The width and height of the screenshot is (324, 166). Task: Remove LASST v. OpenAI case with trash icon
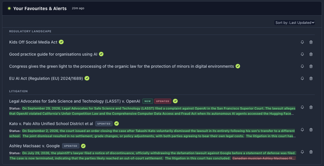pyautogui.click(x=311, y=107)
